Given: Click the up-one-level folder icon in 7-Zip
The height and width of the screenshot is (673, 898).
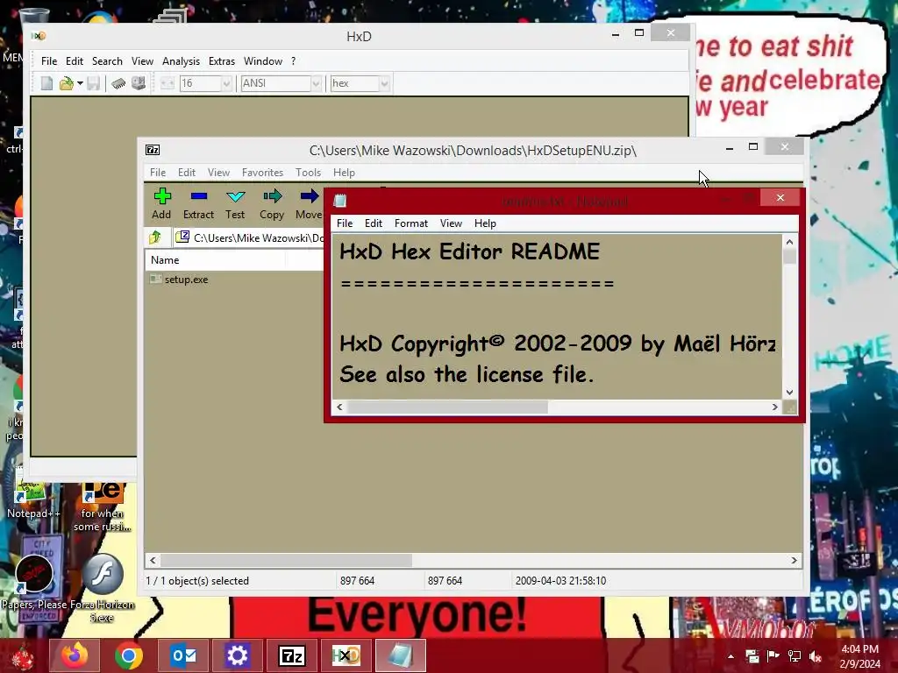Looking at the screenshot, I should point(155,237).
